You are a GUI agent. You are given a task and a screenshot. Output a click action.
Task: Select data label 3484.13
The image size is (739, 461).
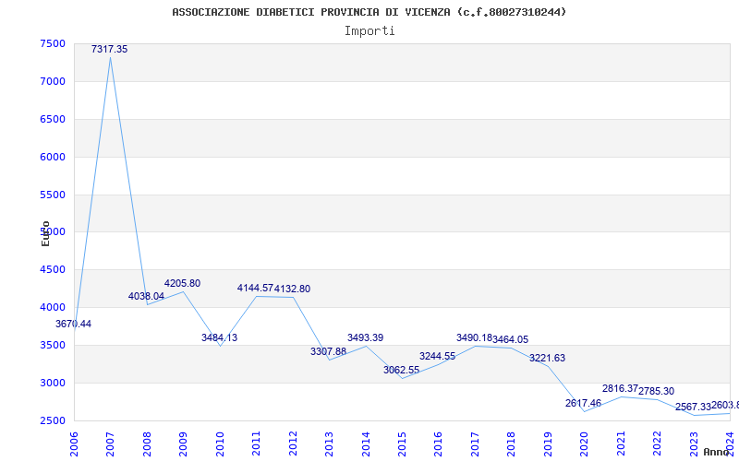[219, 337]
